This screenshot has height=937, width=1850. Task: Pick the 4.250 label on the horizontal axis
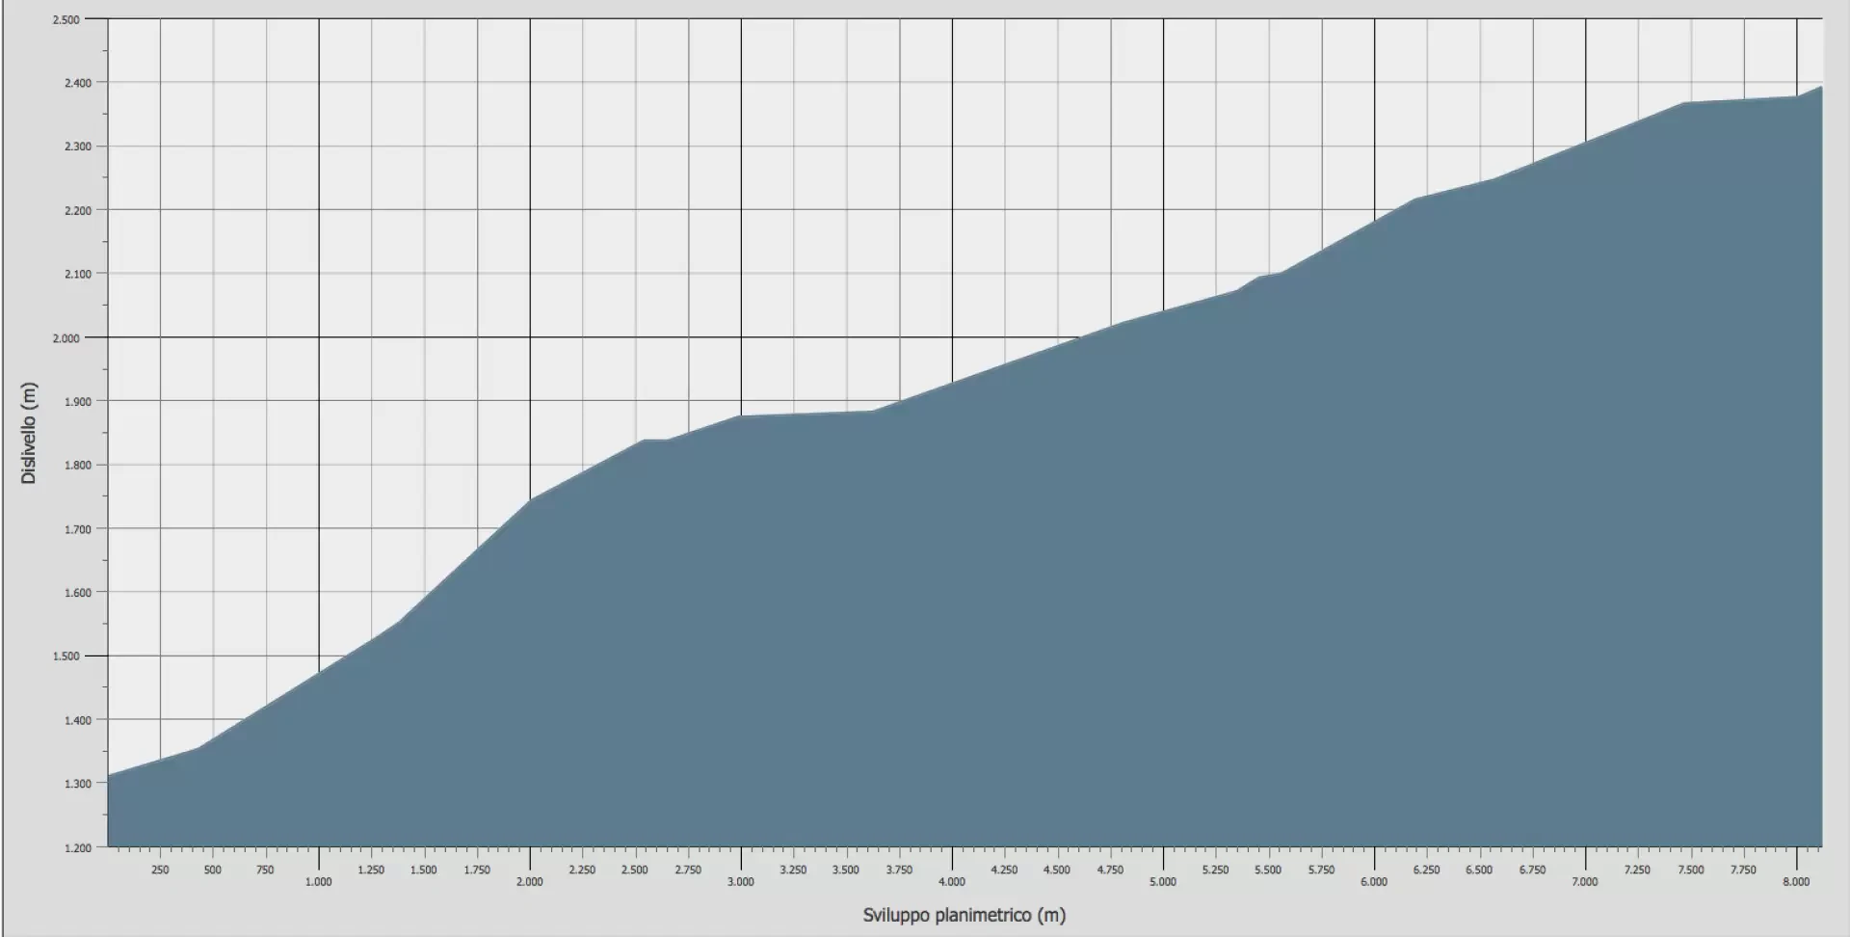click(1005, 870)
